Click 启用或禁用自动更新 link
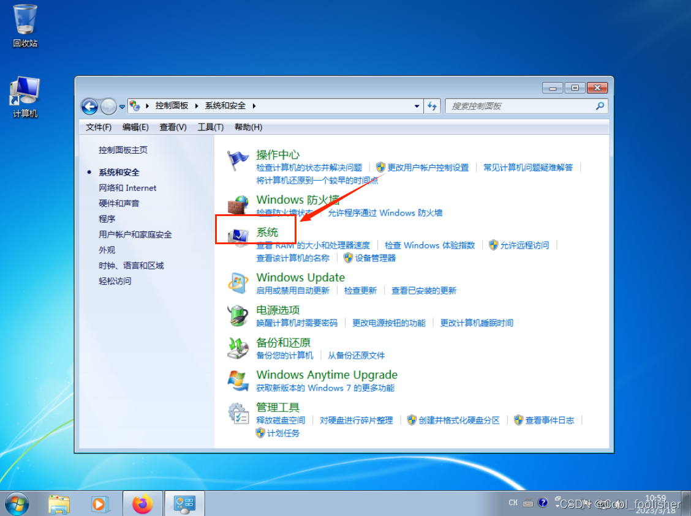Image resolution: width=691 pixels, height=516 pixels. 293,291
